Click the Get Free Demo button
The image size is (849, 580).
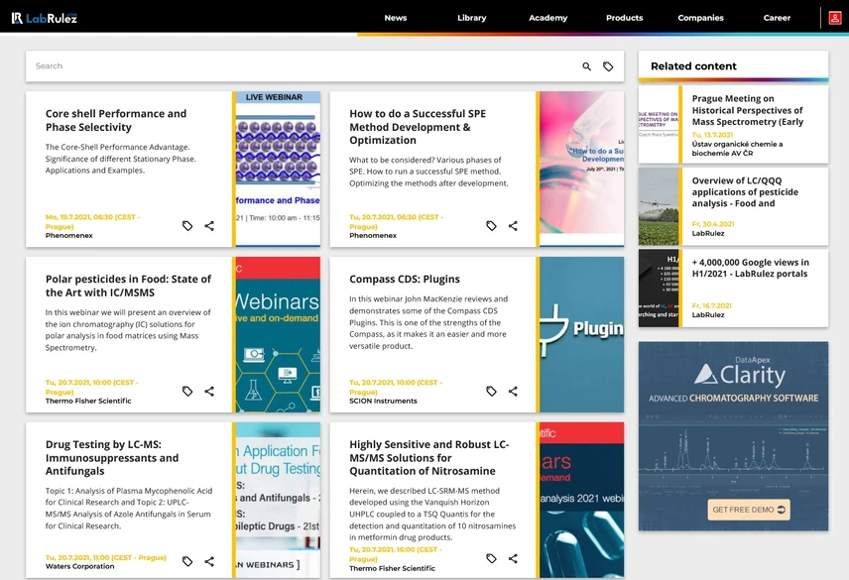click(x=748, y=510)
